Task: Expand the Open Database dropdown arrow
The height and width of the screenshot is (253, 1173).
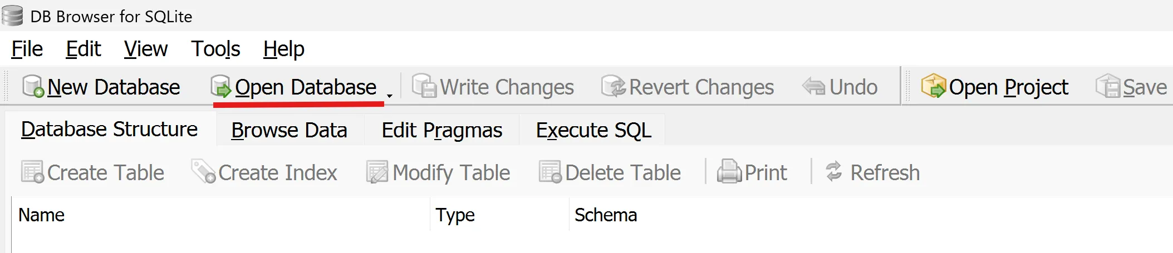Action: 390,95
